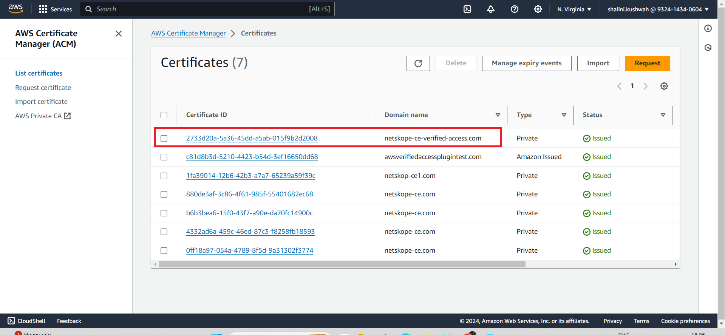The height and width of the screenshot is (335, 725).
Task: Open certificate 0ff18a97-054a-4789-8f5d-9a31302f3774 link
Action: point(249,250)
